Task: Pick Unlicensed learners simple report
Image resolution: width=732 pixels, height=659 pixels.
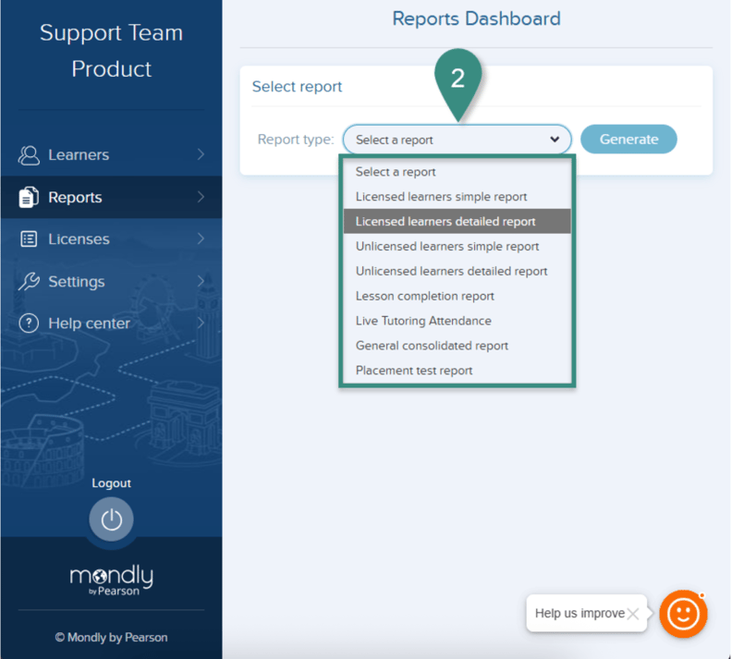Action: coord(447,247)
